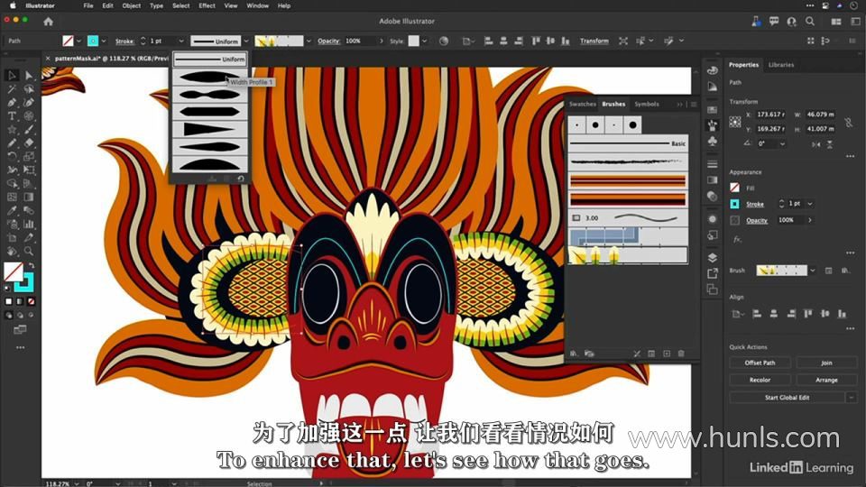Click the Join button
Image resolution: width=866 pixels, height=487 pixels.
tap(826, 363)
